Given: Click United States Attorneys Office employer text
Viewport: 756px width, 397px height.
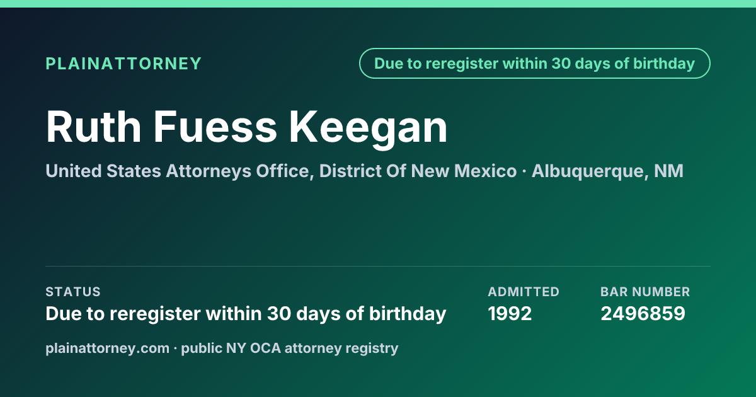Looking at the screenshot, I should click(180, 171).
